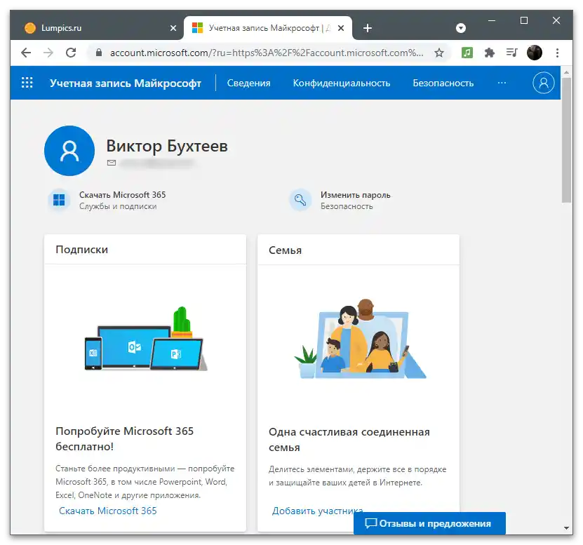
Task: Close the Учетная запись Майкрософт tab
Action: (340, 28)
